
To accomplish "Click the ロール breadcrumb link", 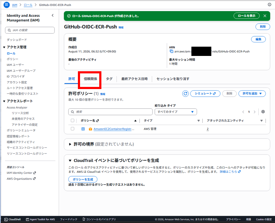I will (28, 5).
